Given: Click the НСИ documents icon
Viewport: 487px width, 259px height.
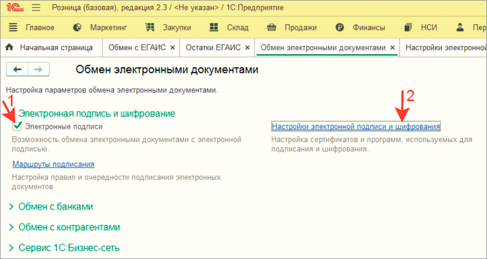Looking at the screenshot, I should tap(408, 28).
